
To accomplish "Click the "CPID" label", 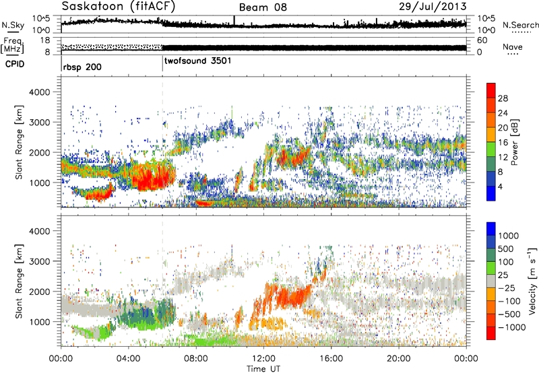I will [x=15, y=64].
